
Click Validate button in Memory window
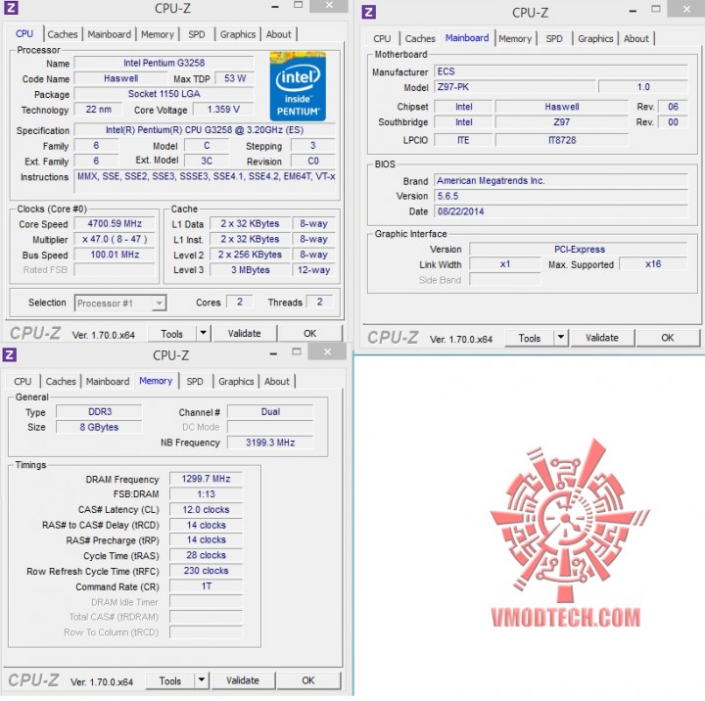point(243,680)
